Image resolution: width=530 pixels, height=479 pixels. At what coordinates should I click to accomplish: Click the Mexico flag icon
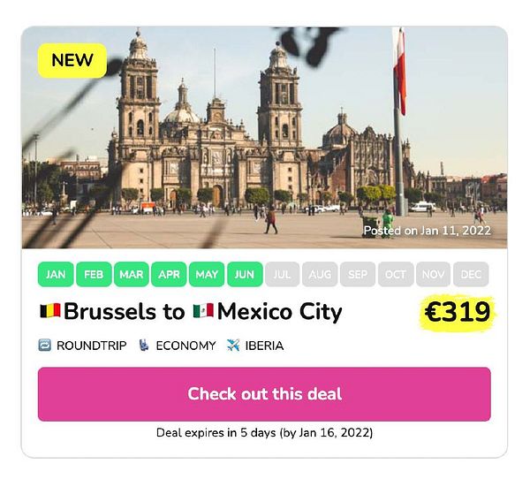pyautogui.click(x=203, y=311)
